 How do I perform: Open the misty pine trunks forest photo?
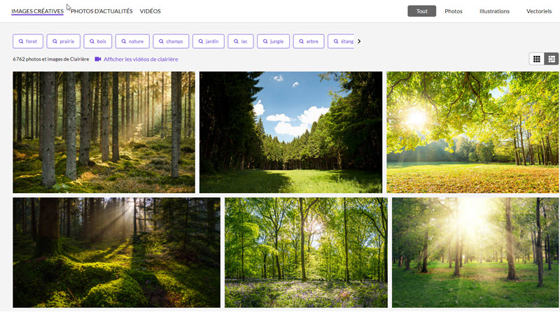(104, 132)
